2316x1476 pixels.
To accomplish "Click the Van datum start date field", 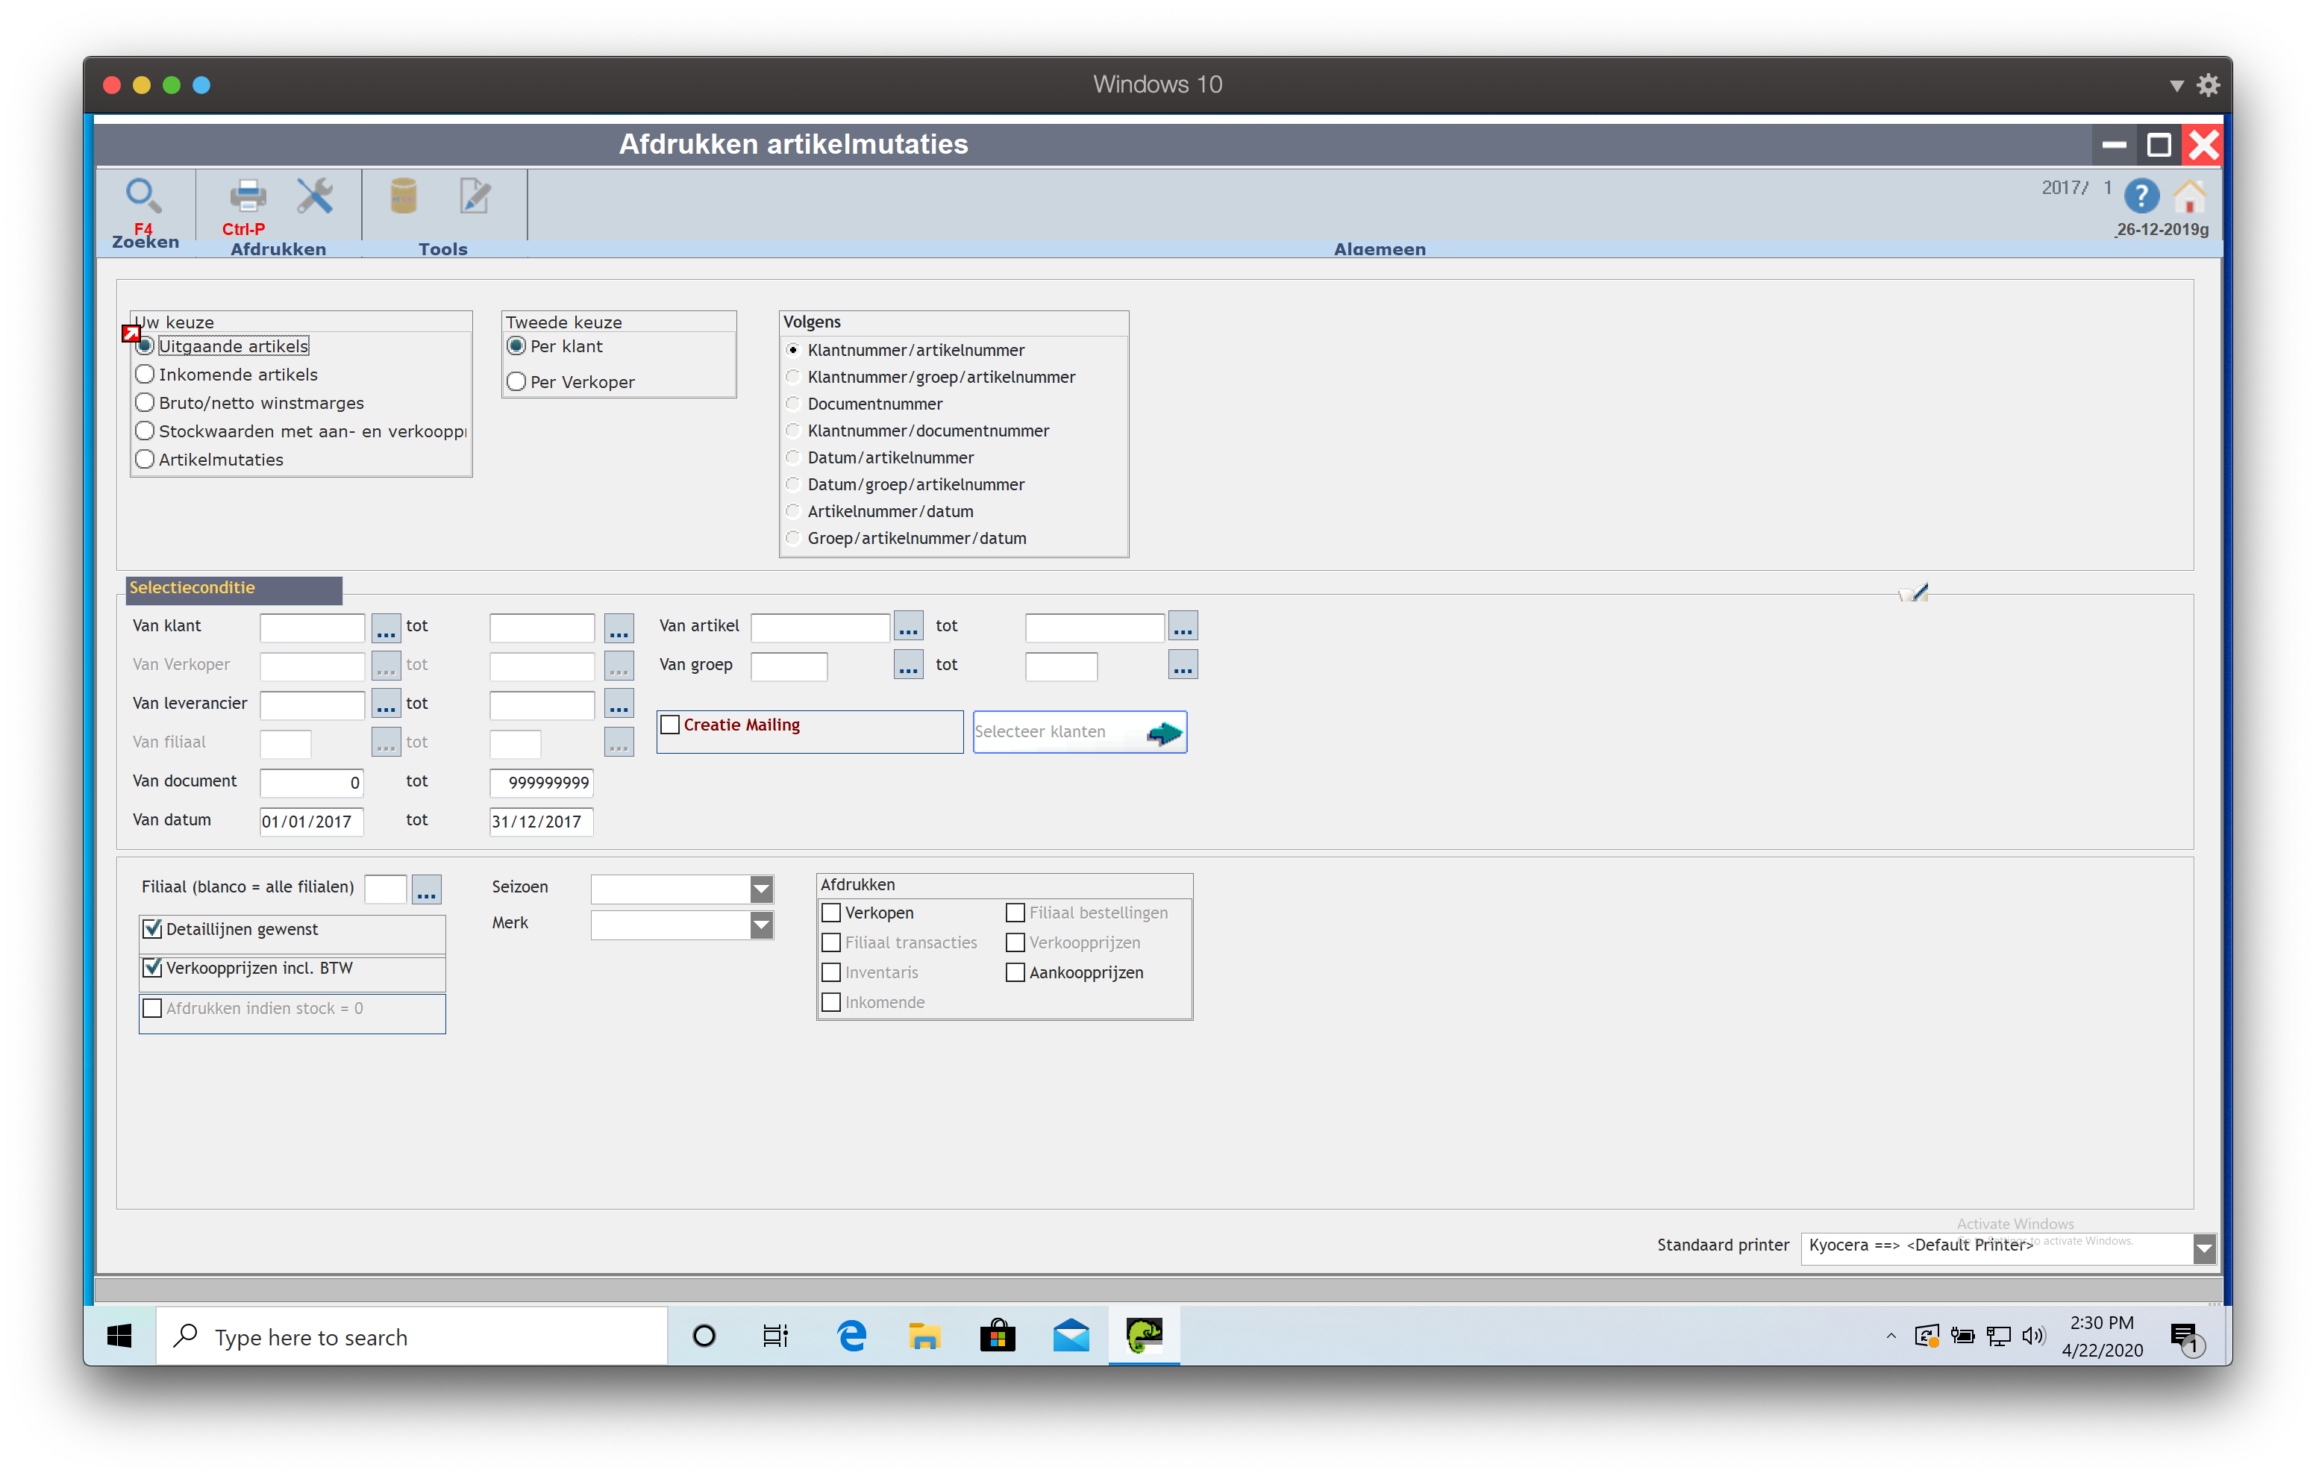I will point(310,822).
